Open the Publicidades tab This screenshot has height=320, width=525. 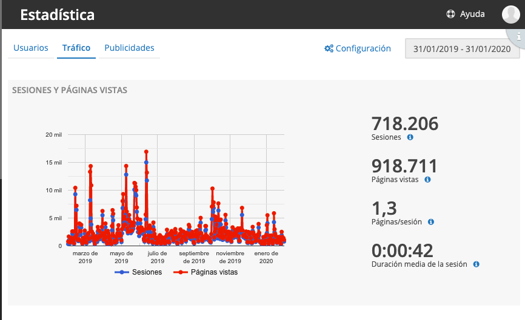[x=129, y=48]
